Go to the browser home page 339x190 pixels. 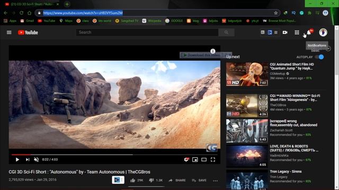(30, 13)
